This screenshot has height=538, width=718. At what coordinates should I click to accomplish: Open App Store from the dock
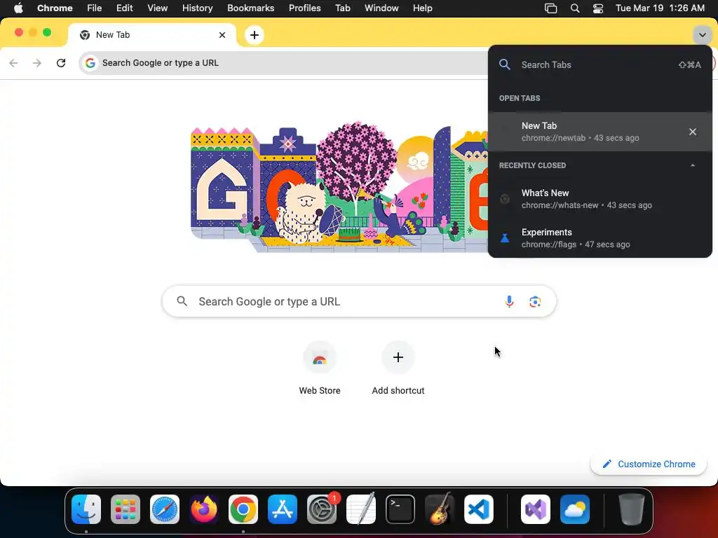click(x=283, y=509)
